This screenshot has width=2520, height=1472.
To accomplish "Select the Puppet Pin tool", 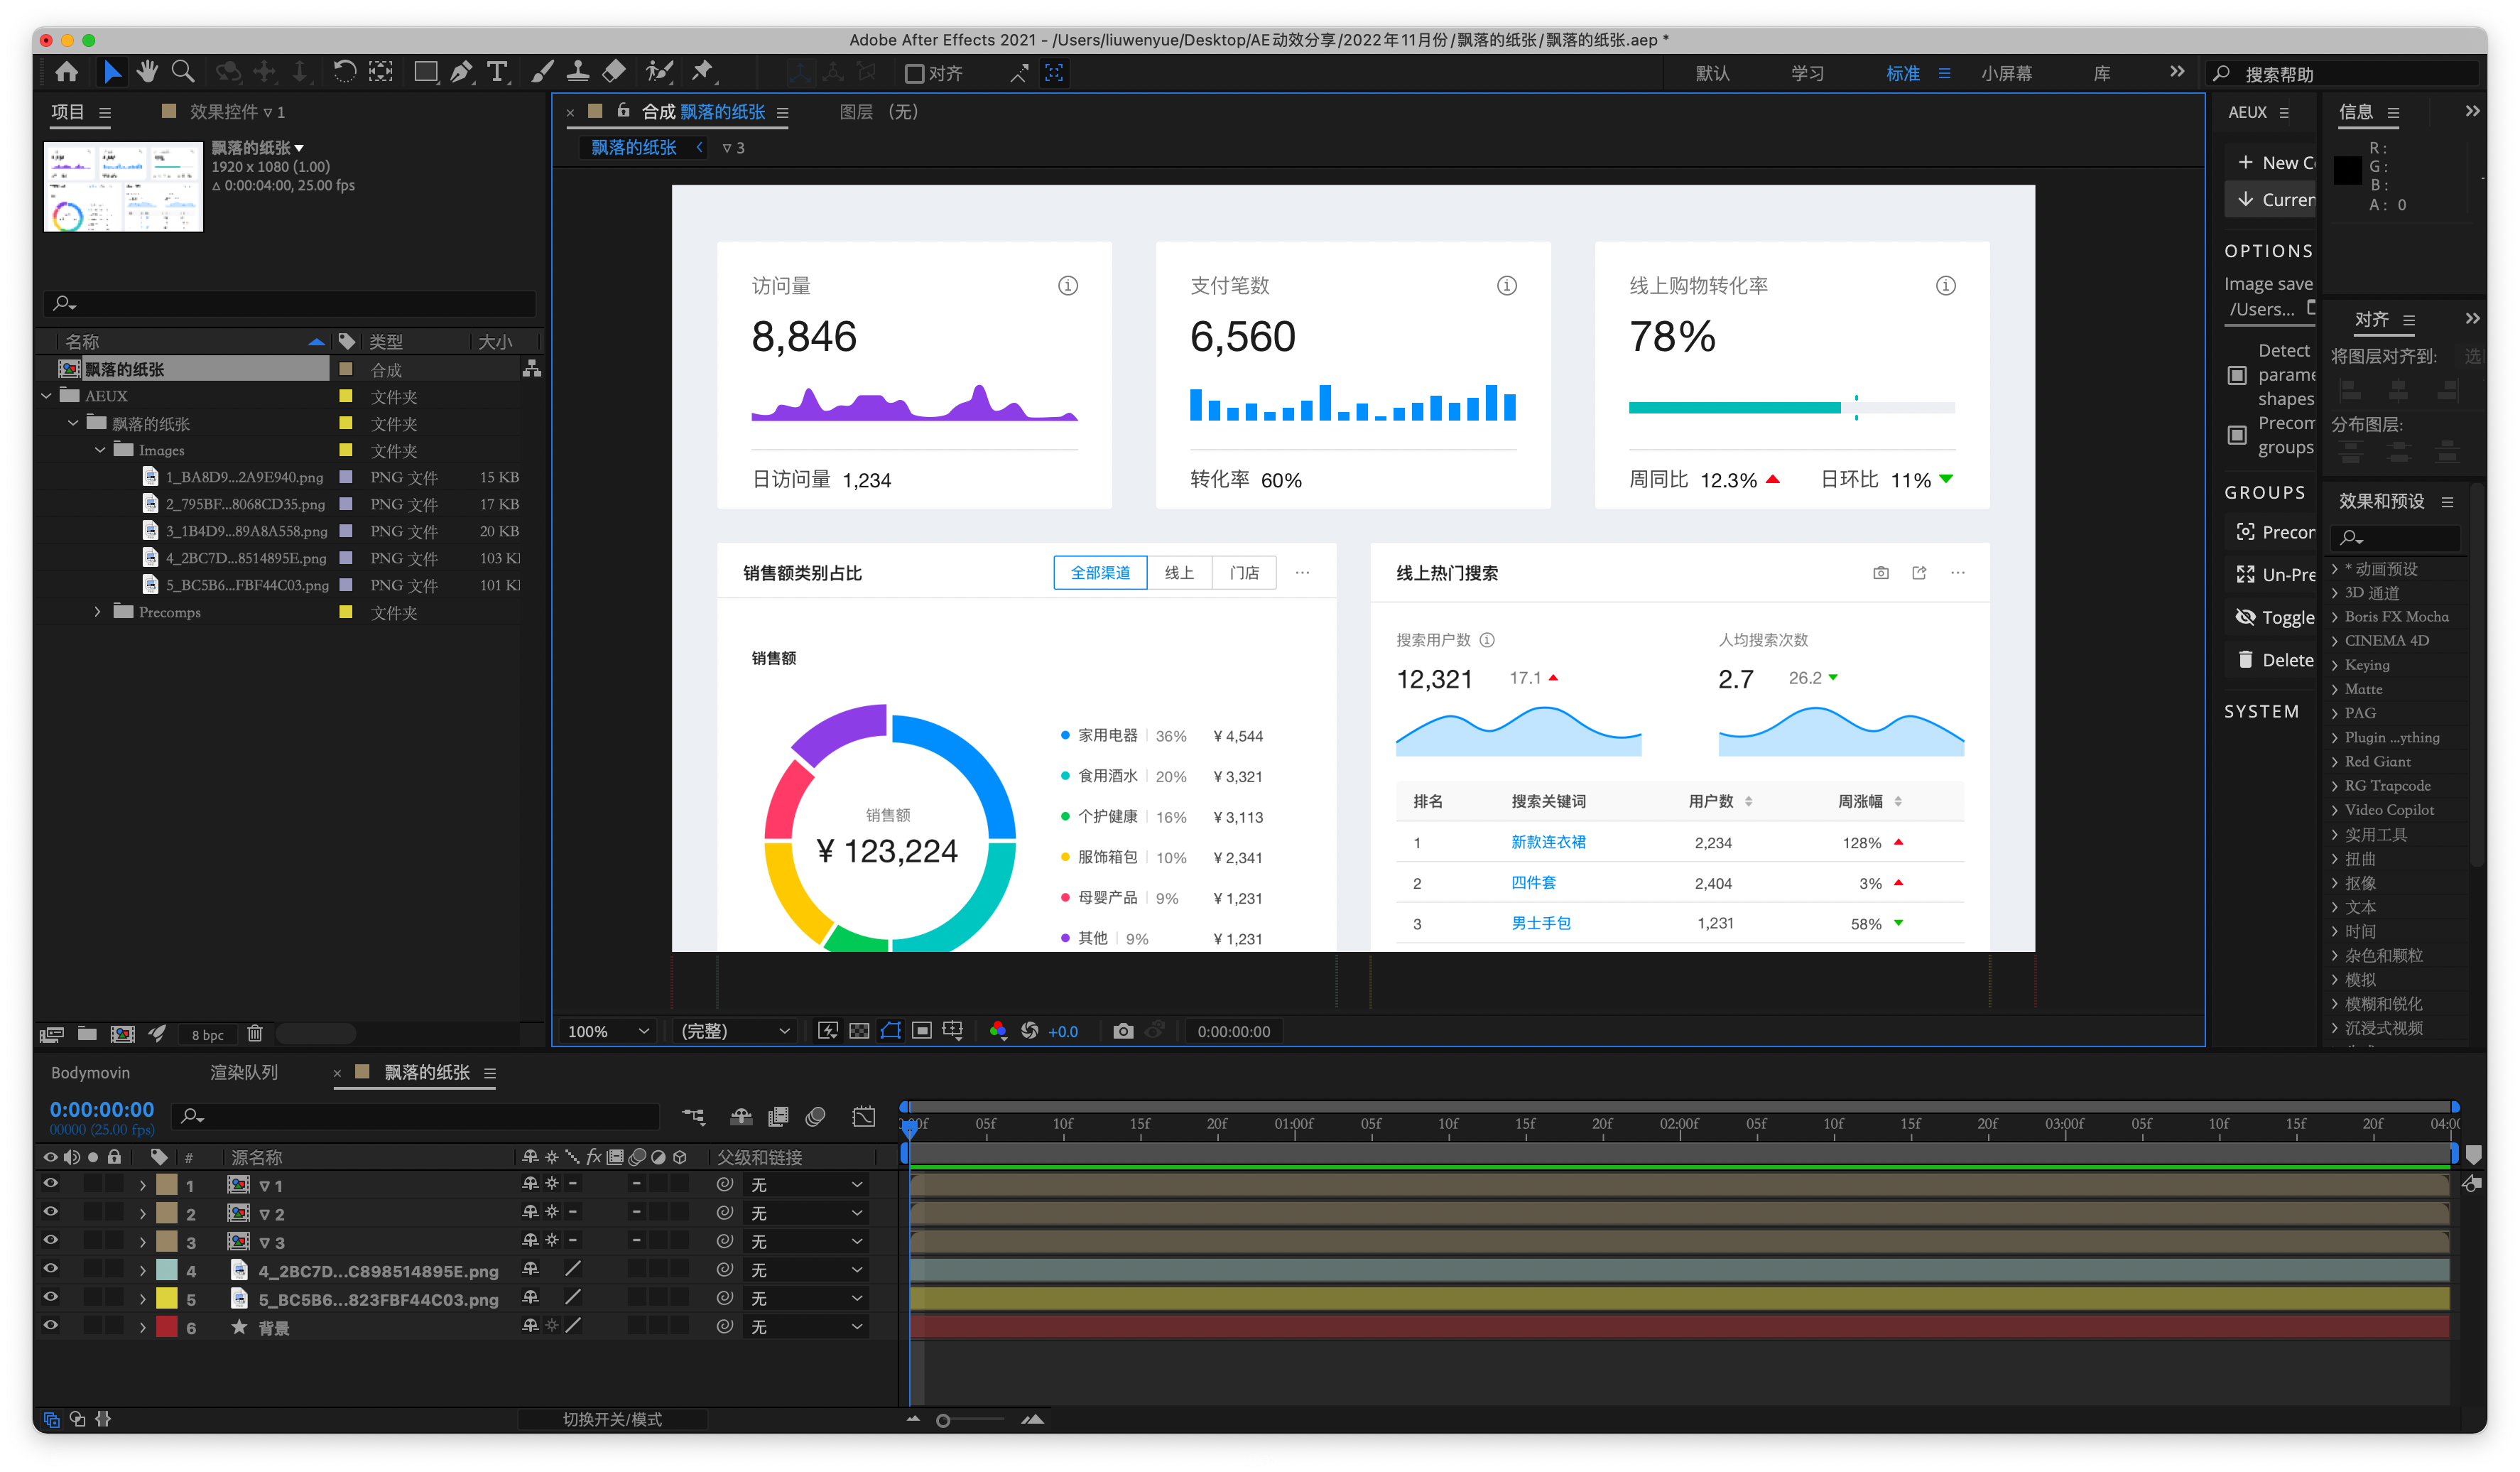I will [x=703, y=72].
